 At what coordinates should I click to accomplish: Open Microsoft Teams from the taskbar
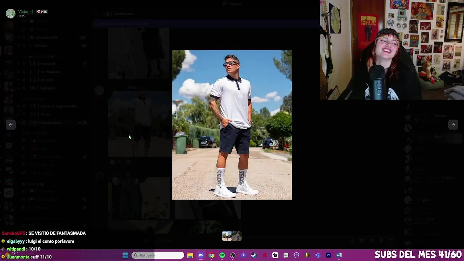click(x=318, y=255)
